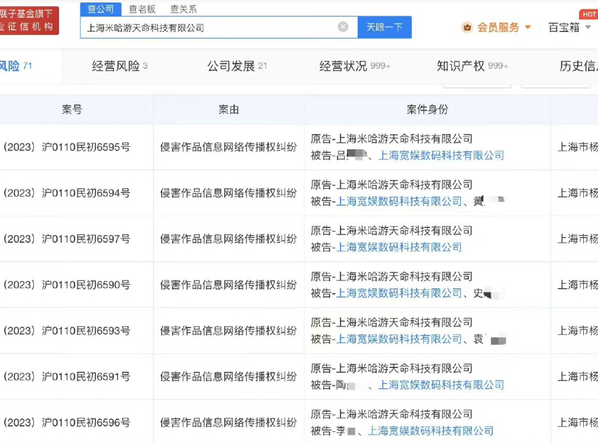
Task: Expand the 会员服务 dropdown arrow
Action: click(527, 28)
